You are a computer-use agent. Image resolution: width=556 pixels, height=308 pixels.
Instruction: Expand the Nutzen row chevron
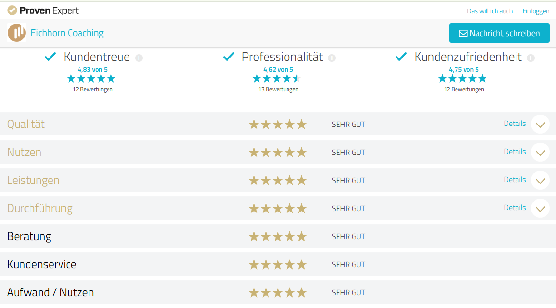coord(540,153)
